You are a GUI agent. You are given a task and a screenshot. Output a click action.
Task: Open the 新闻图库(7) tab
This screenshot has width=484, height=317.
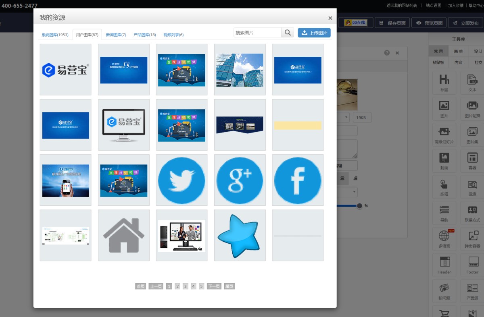pos(116,35)
